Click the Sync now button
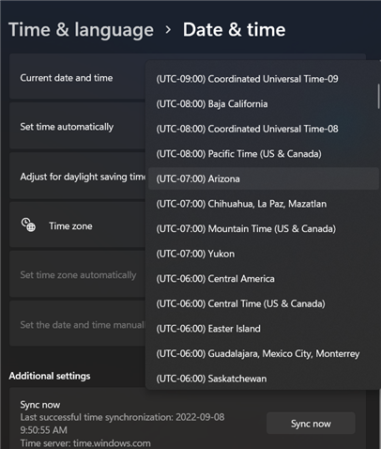 tap(311, 424)
